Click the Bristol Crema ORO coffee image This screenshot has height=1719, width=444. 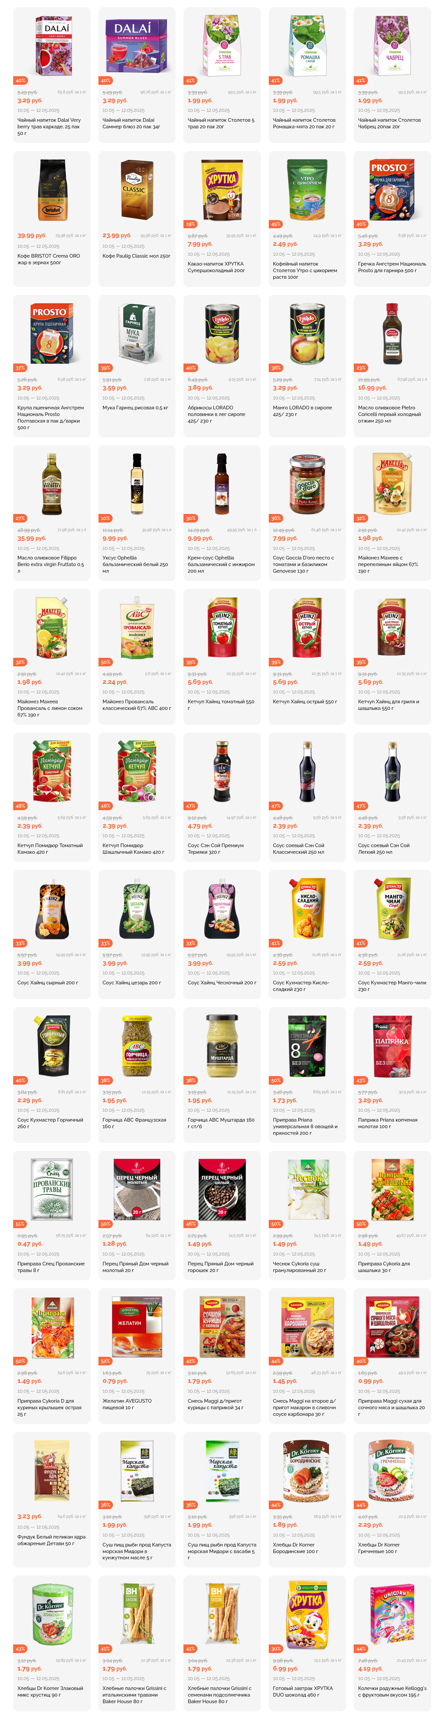coord(52,190)
